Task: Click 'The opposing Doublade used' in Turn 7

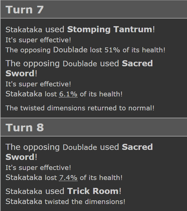Action: [x=62, y=64]
